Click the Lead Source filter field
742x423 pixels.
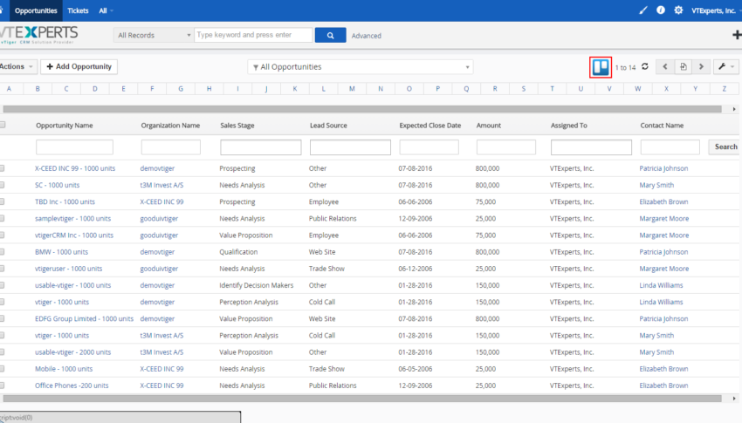(350, 147)
